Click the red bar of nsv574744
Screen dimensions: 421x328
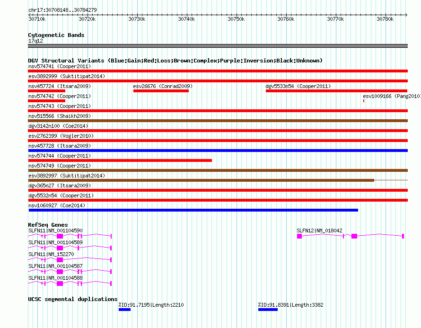coord(120,160)
